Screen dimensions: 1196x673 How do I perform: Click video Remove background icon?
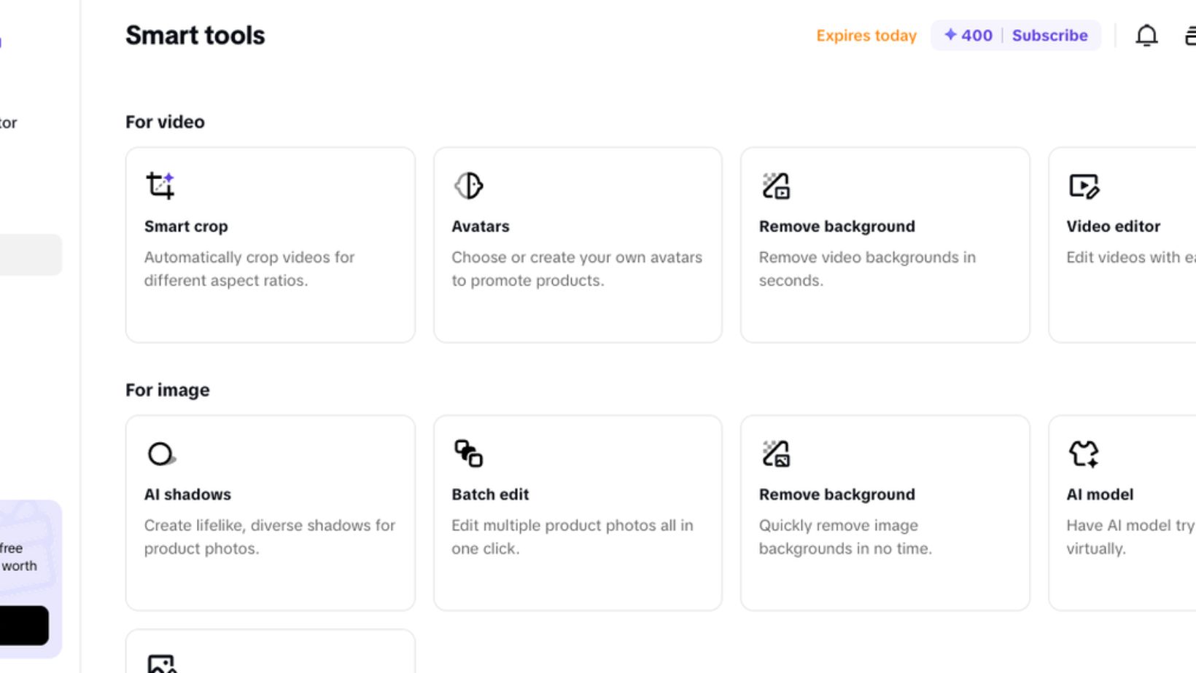[x=776, y=186]
